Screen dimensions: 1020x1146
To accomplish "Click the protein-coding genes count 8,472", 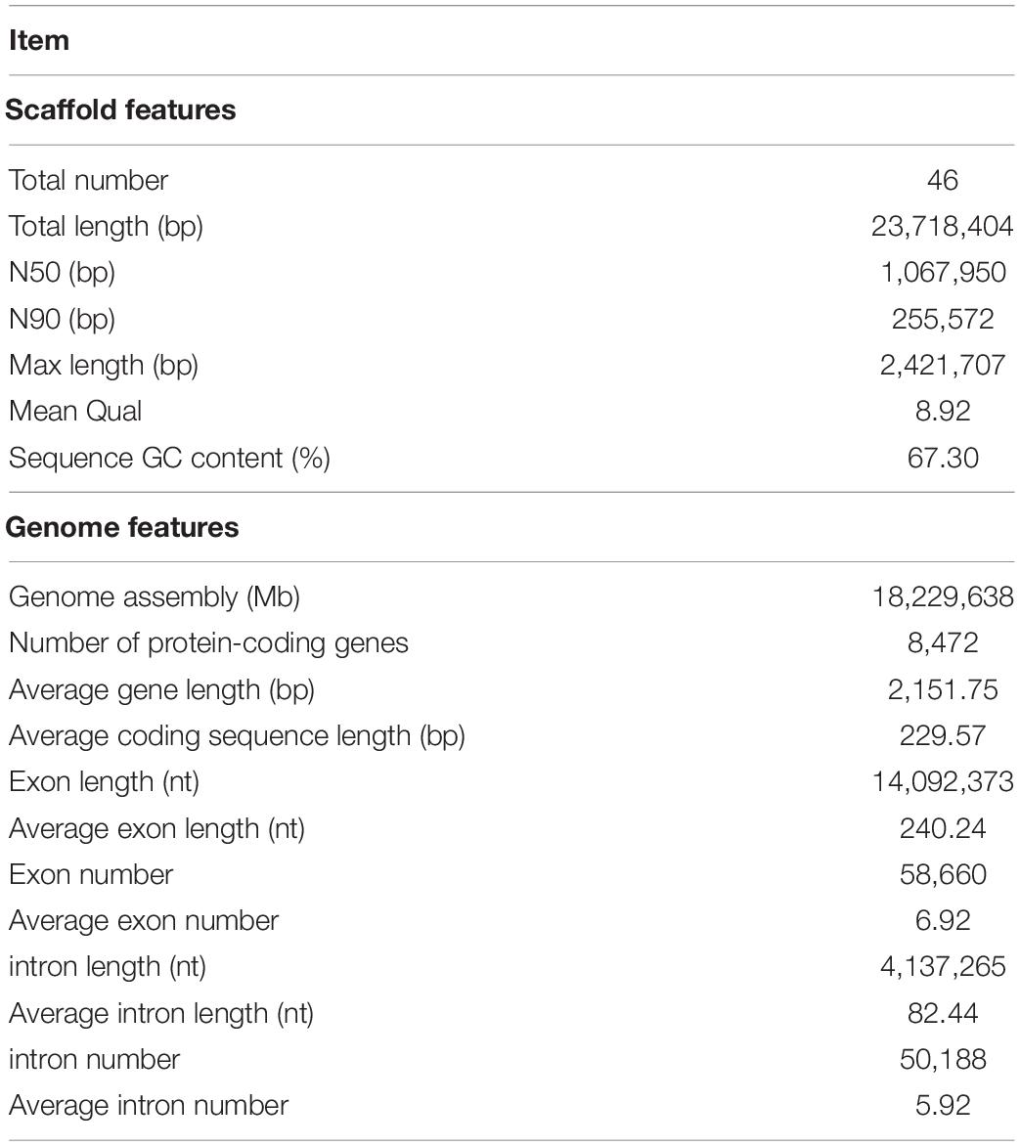I will tap(943, 643).
